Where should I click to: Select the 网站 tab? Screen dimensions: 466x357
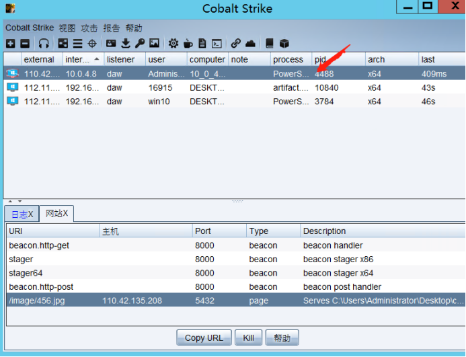pos(56,213)
